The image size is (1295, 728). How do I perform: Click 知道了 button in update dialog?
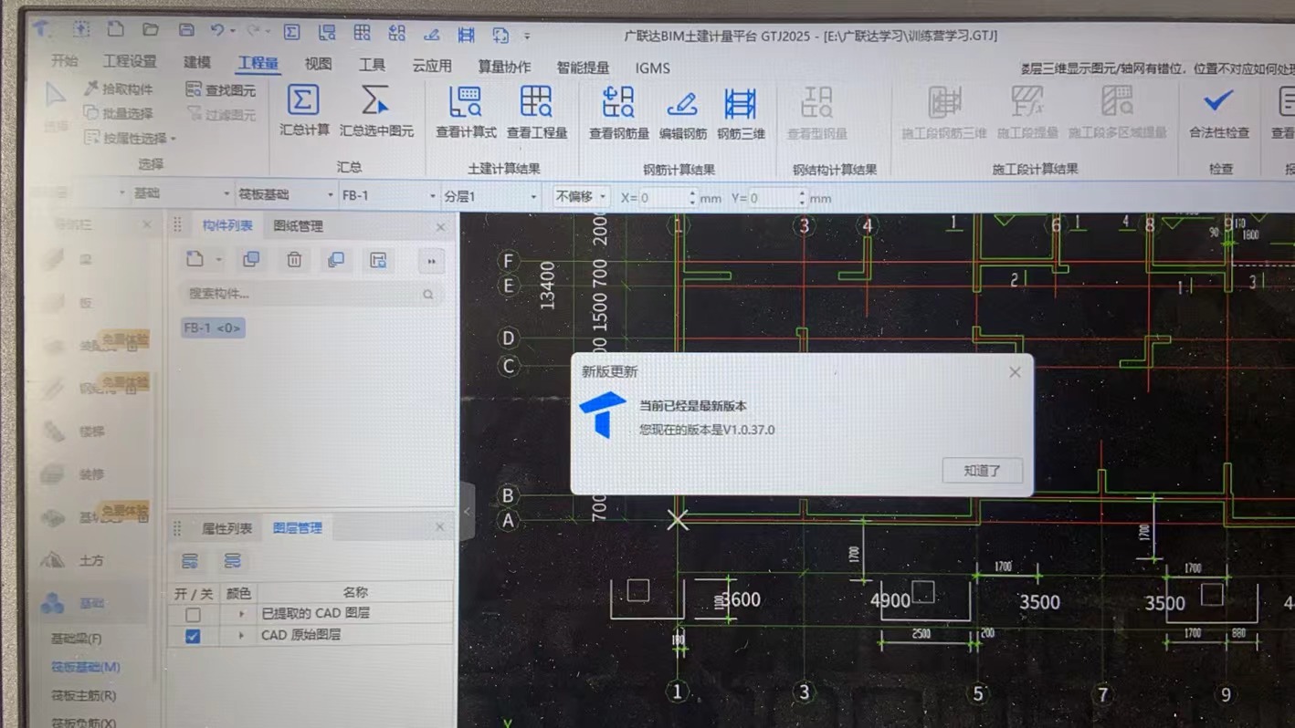983,471
